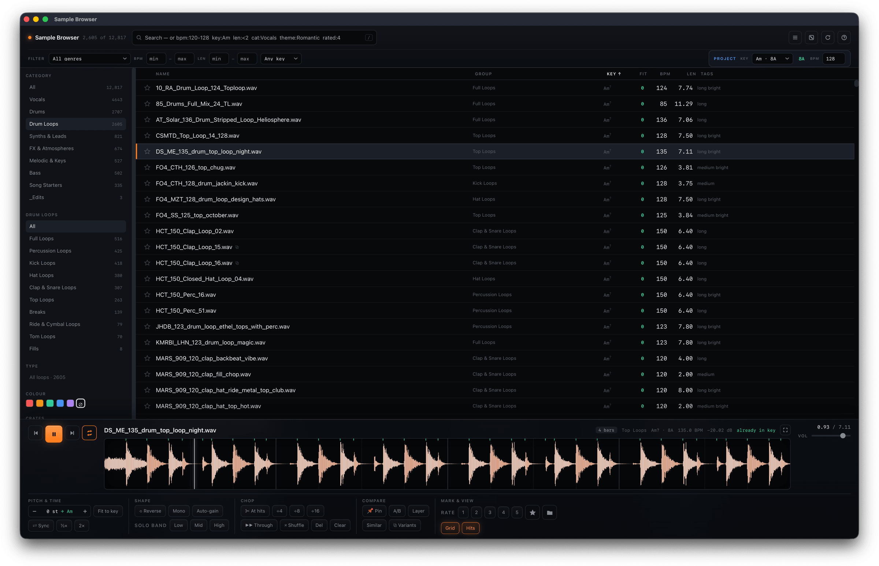Click the Shuffle chop button
Viewport: 879px width, 566px height.
tap(294, 525)
